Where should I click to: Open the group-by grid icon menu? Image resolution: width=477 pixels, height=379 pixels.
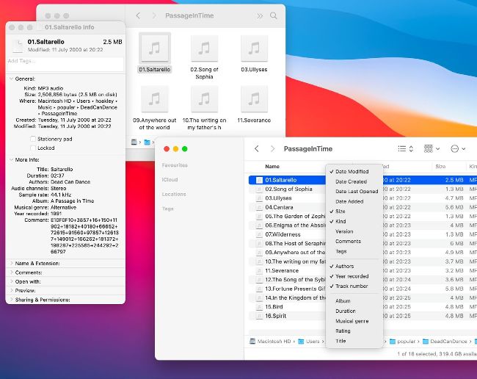[431, 148]
